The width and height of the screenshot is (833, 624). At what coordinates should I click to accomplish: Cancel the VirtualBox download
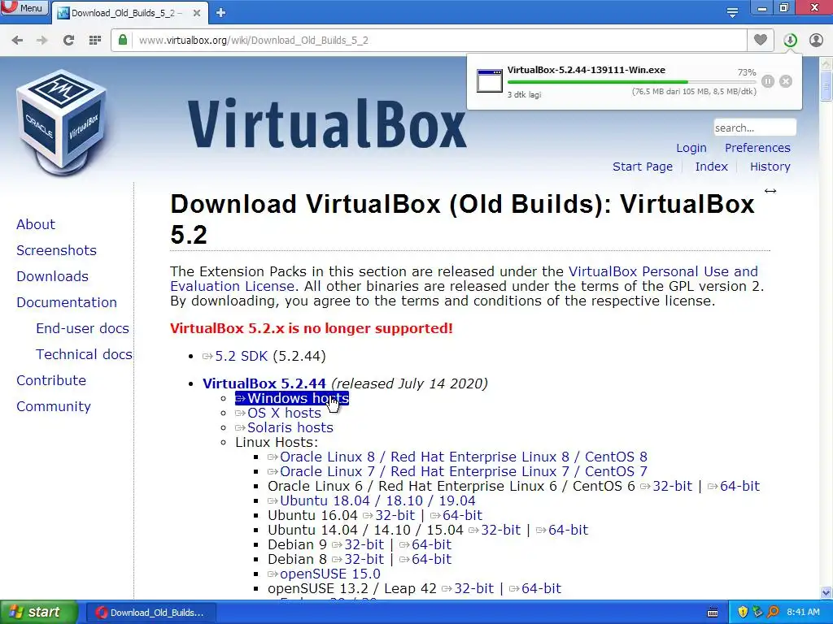[786, 81]
